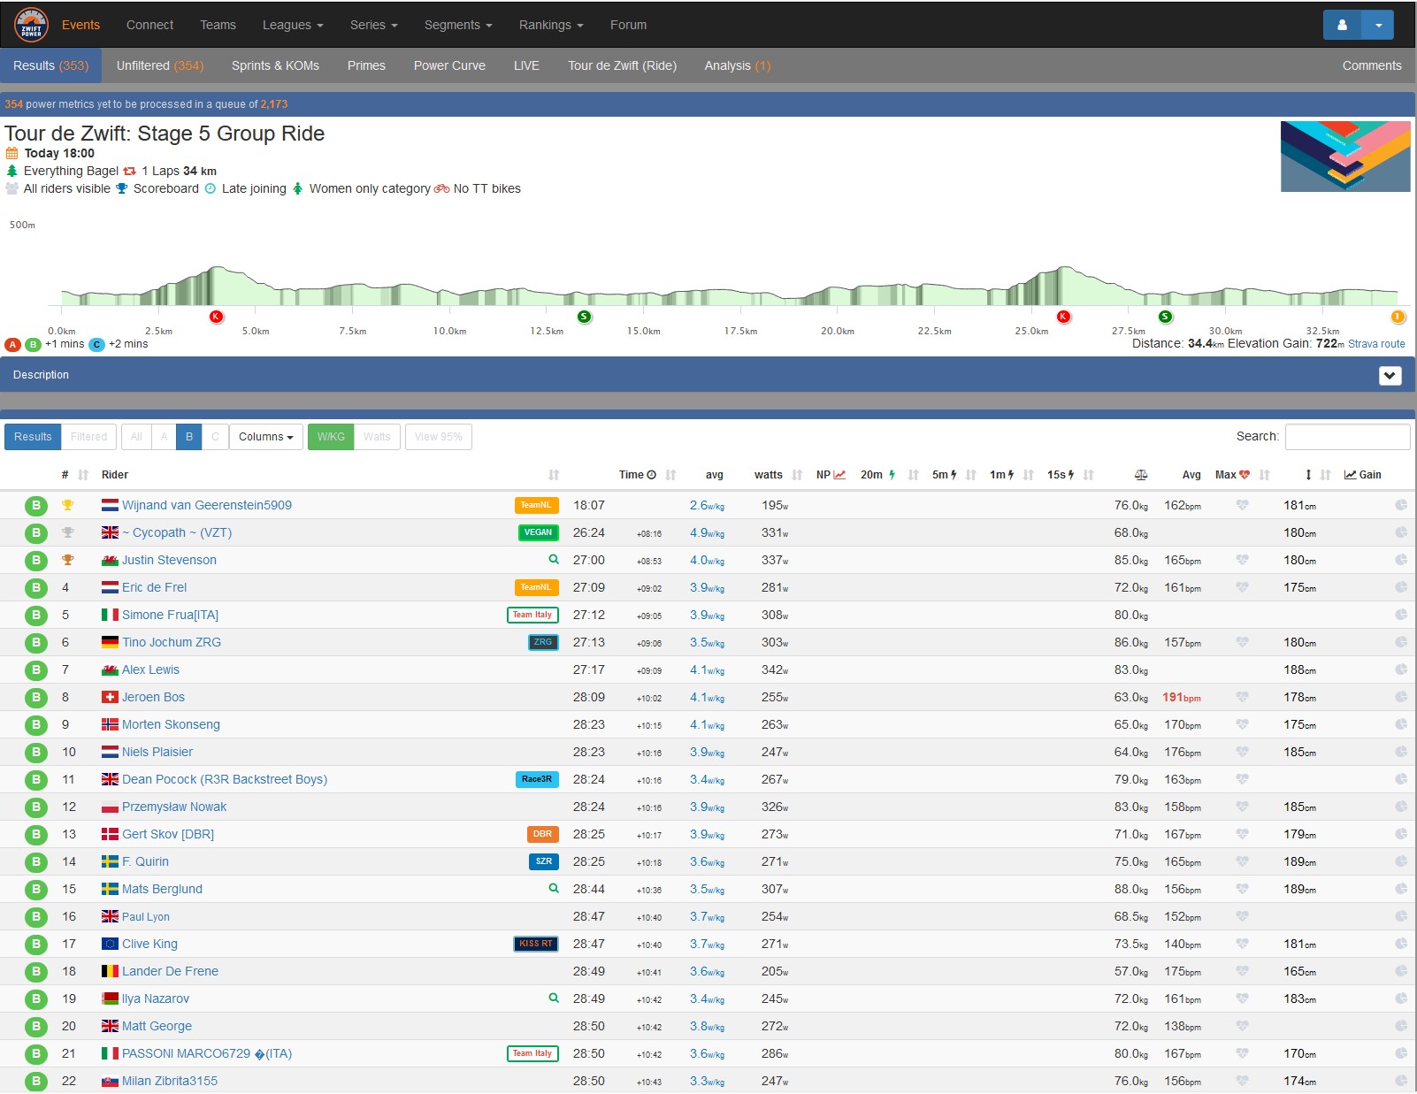Open the Strava route link
Image resolution: width=1417 pixels, height=1094 pixels.
[1376, 344]
